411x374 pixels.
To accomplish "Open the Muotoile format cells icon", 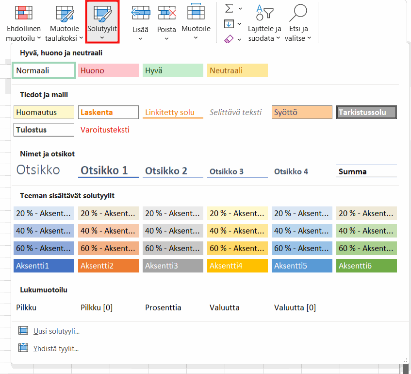I will pos(196,12).
